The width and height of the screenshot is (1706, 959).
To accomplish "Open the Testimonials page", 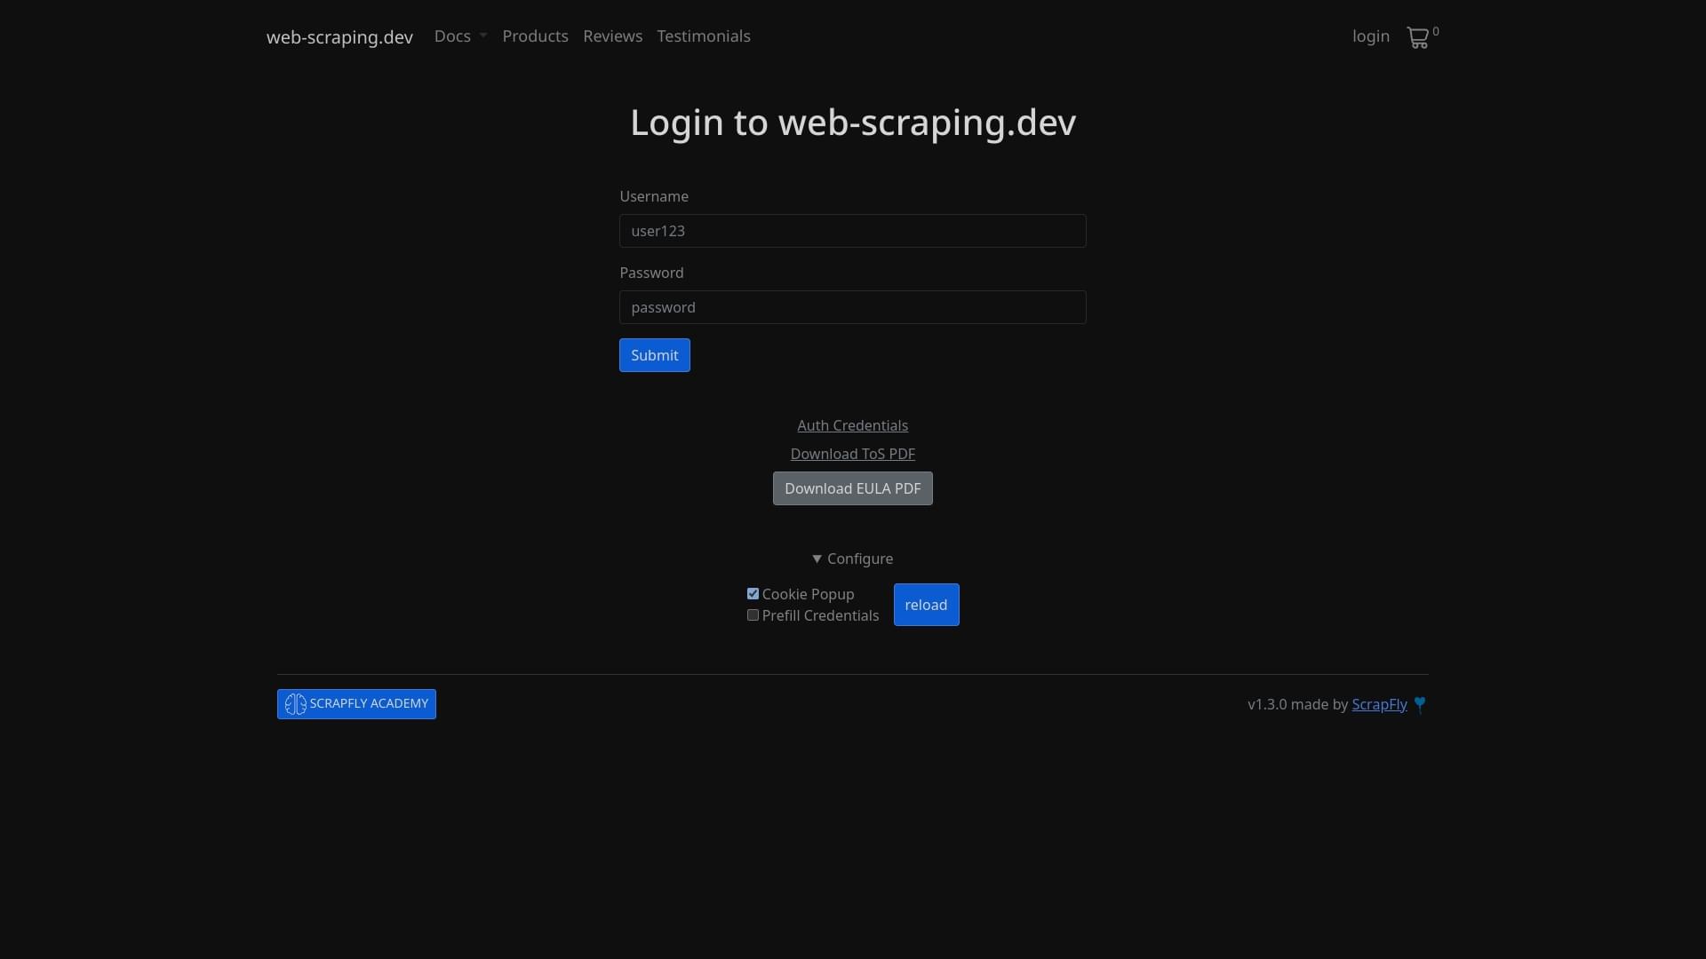I will point(703,36).
